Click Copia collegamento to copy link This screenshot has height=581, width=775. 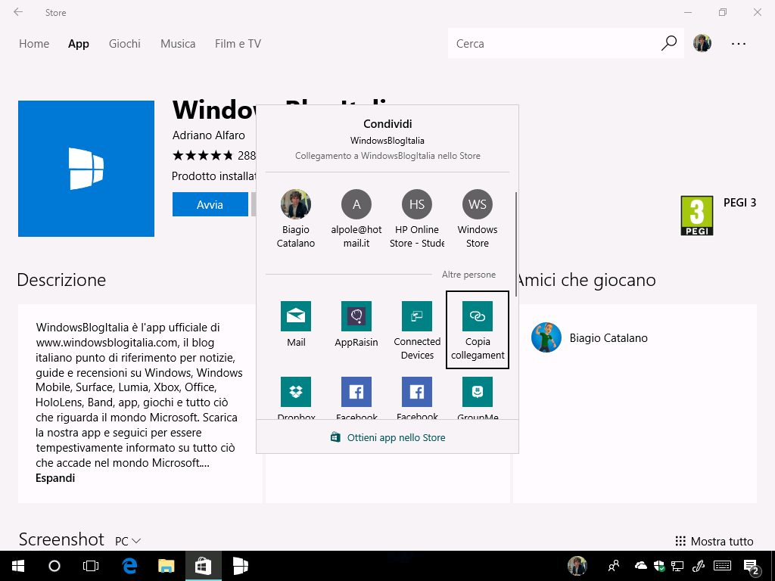[x=478, y=330]
